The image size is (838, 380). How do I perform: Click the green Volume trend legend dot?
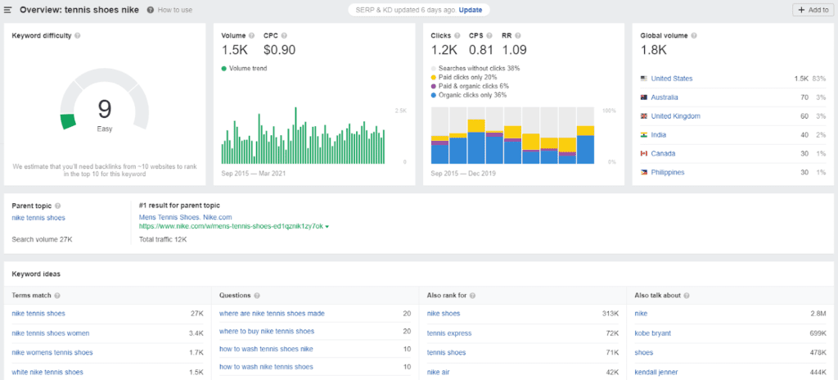[x=223, y=69]
